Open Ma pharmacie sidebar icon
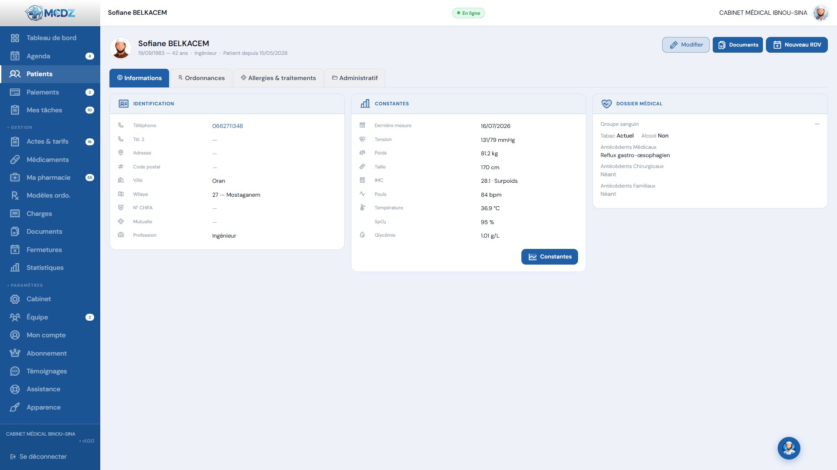 [x=15, y=178]
